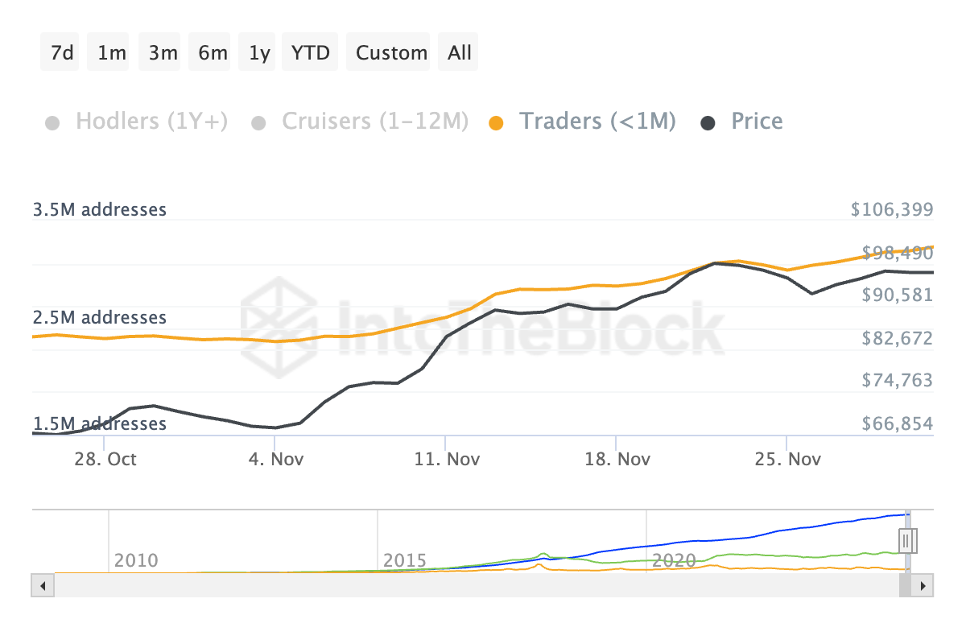Click the orange Traders legend dot
966x644 pixels.
(497, 123)
